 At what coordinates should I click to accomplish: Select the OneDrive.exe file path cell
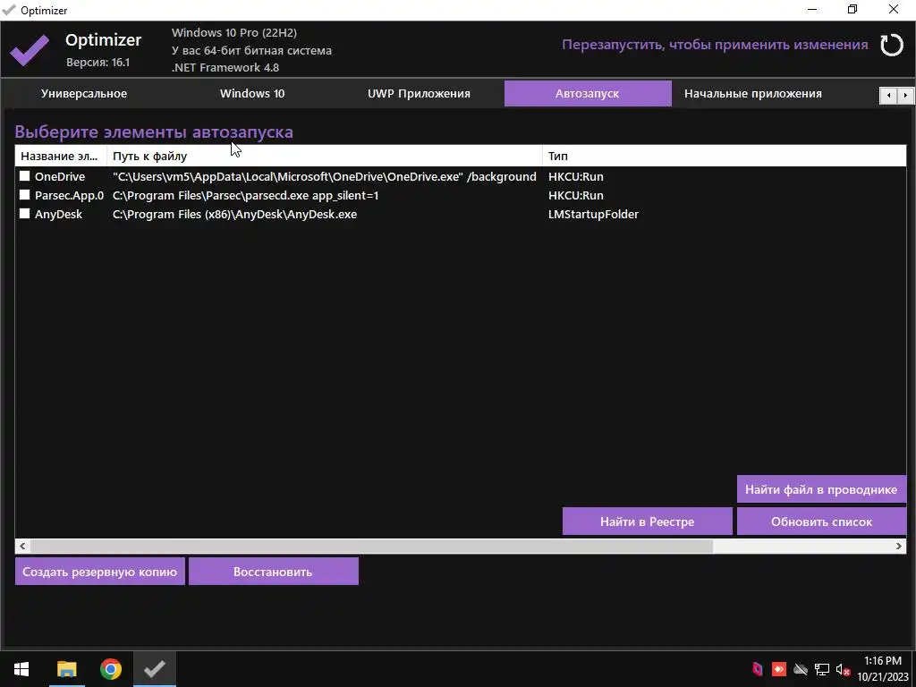click(x=324, y=176)
